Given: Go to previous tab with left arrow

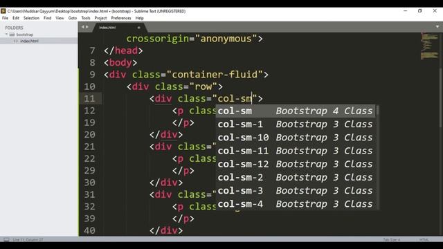Looking at the screenshot, I should [x=83, y=27].
